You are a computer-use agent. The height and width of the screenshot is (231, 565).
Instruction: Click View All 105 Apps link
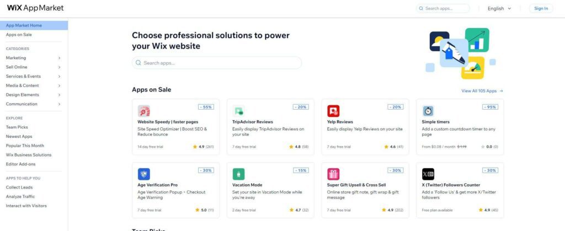[x=482, y=91]
